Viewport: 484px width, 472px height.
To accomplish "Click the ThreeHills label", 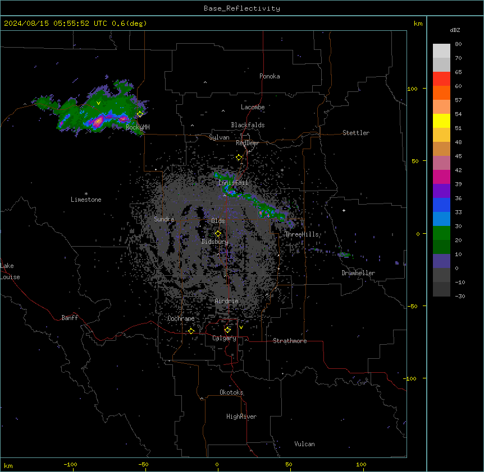I will tap(302, 234).
